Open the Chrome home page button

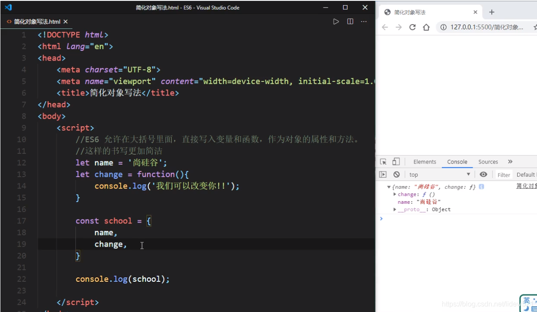pyautogui.click(x=426, y=27)
